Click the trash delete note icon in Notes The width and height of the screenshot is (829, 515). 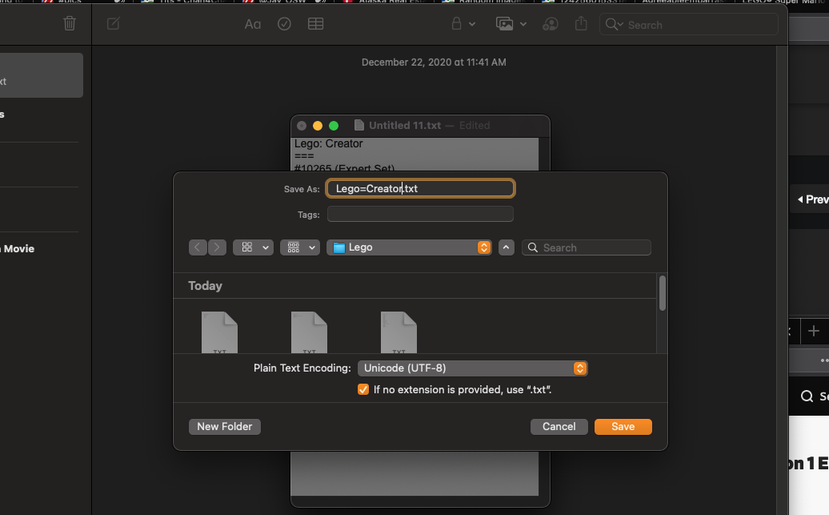click(70, 24)
